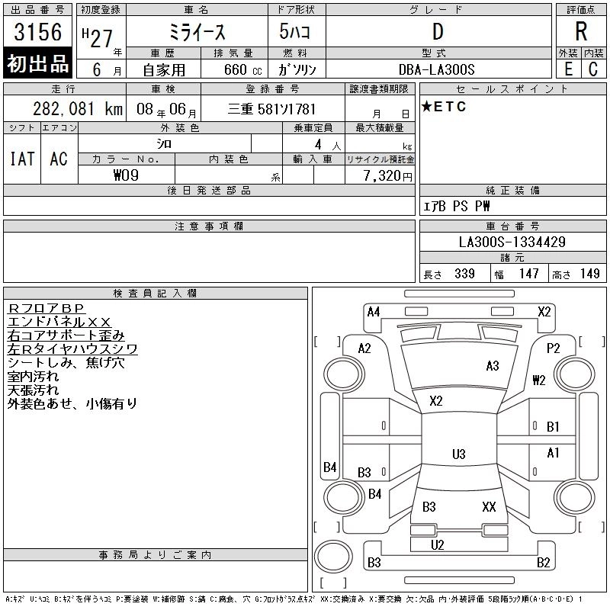Click damage mark A3 on the hood
Screen dimensions: 610x610
493,366
